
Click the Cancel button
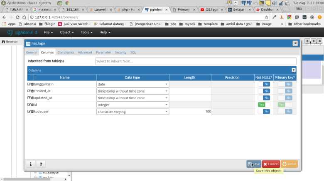[271, 164]
